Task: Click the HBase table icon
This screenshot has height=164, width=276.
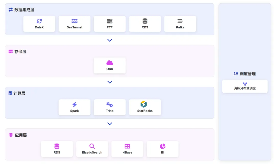Action: pyautogui.click(x=127, y=146)
